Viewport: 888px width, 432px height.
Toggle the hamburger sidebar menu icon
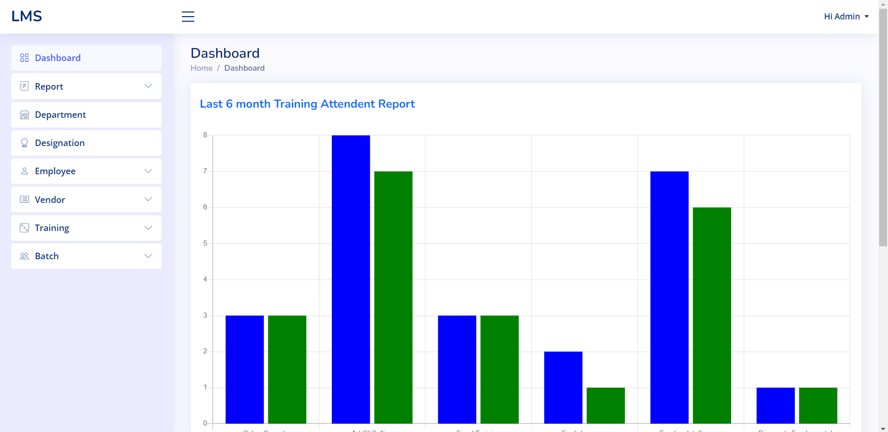188,17
